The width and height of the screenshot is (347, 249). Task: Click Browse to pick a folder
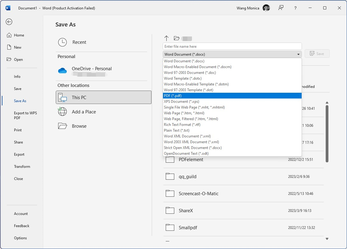tap(104, 126)
